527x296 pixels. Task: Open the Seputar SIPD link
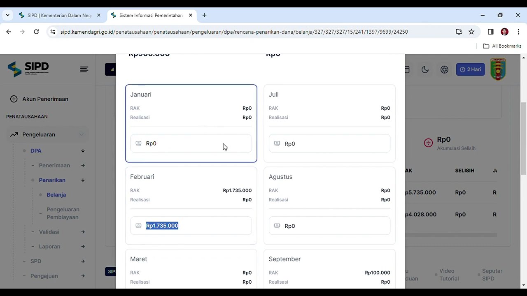point(492,275)
